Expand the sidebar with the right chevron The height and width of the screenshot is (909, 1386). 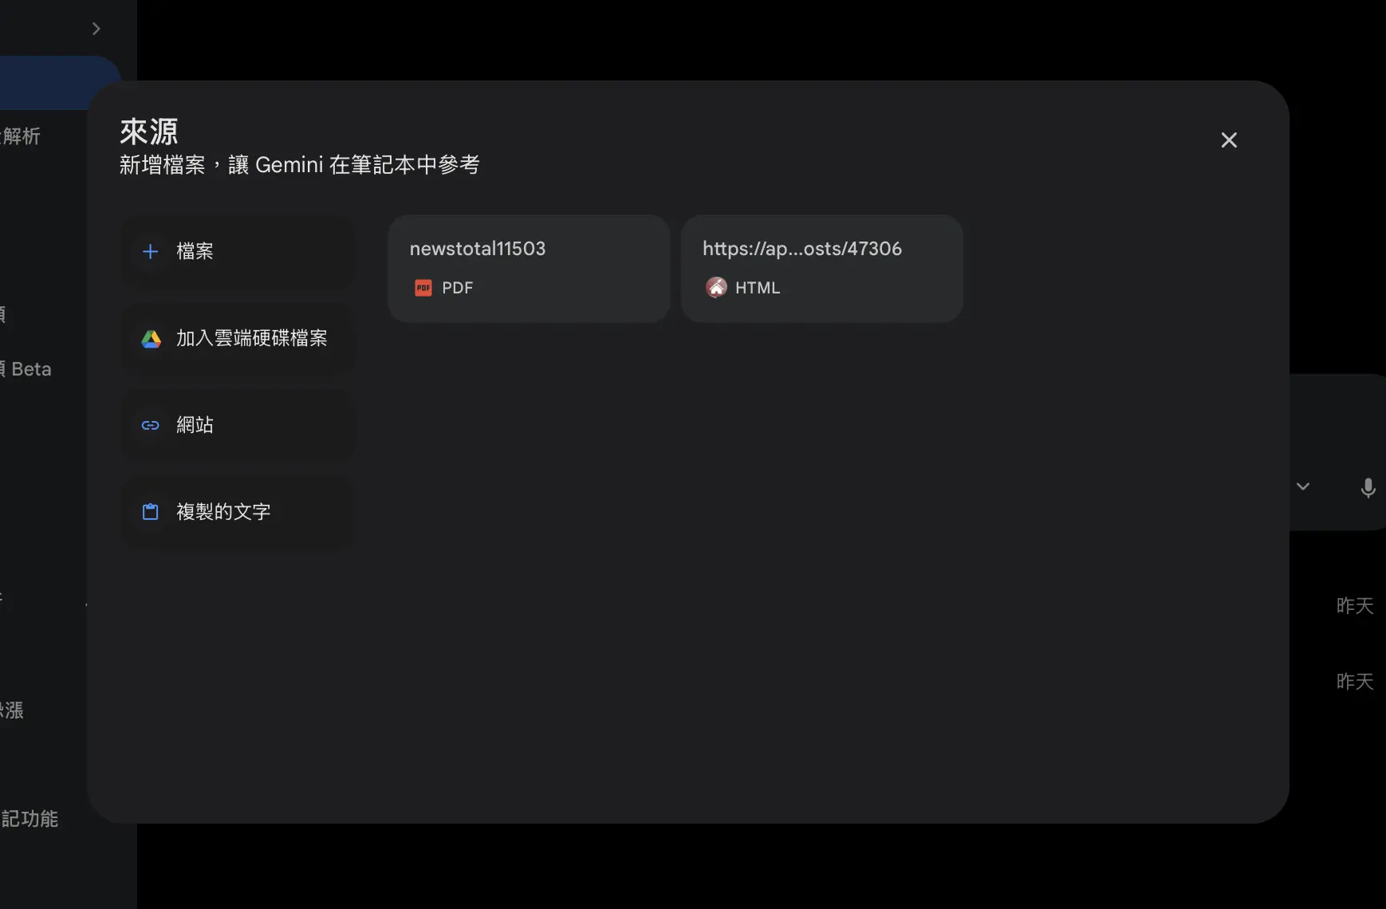point(96,29)
